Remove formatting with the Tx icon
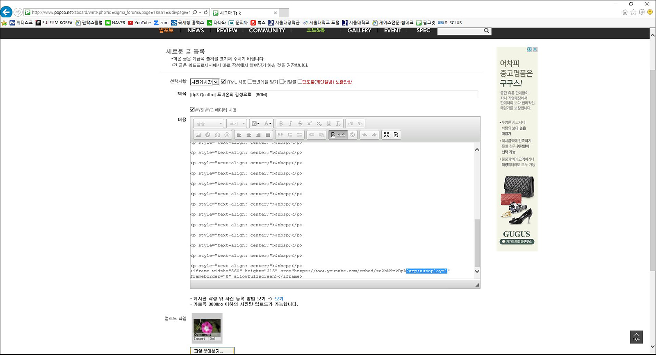 (x=338, y=124)
